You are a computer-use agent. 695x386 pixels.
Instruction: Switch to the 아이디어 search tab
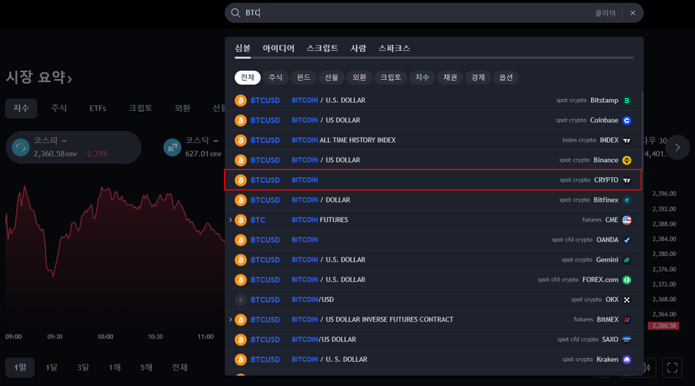[x=278, y=48]
